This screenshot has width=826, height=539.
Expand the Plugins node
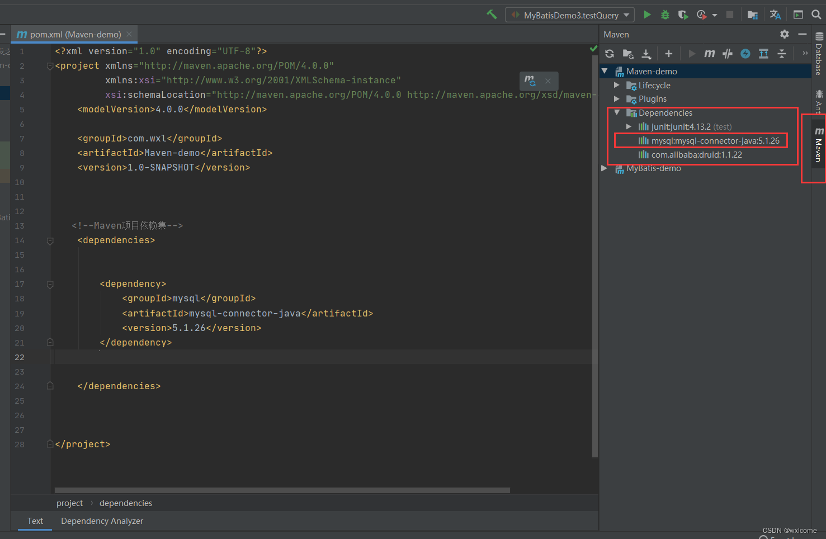click(617, 99)
